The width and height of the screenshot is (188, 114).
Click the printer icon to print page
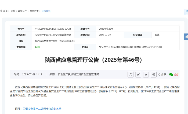click(x=154, y=75)
